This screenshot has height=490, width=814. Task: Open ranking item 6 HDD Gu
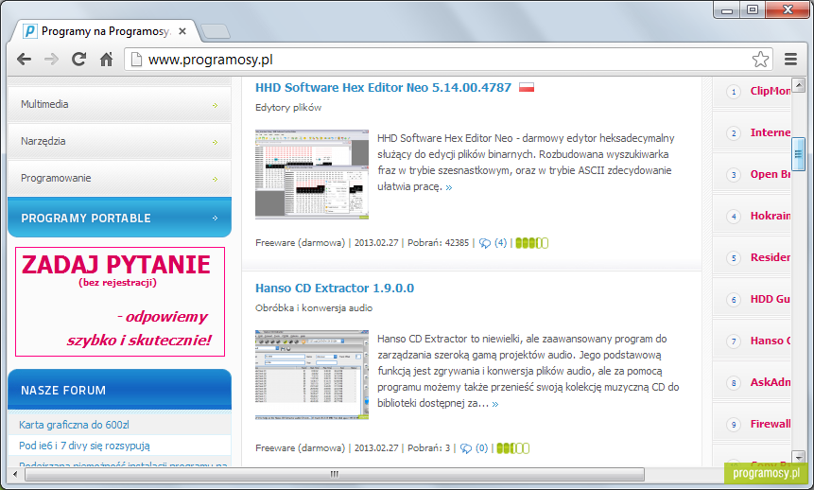[771, 299]
